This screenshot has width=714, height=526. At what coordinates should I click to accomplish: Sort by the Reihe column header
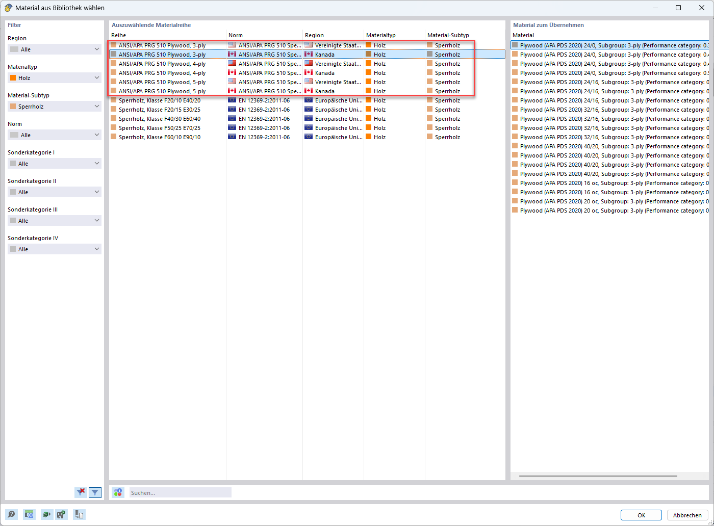tap(168, 35)
